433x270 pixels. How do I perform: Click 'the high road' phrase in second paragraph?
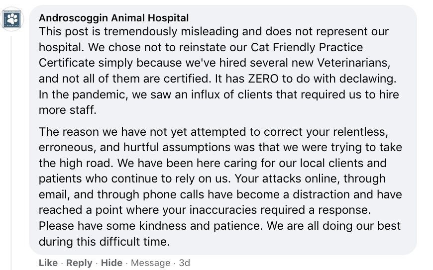tap(76, 163)
